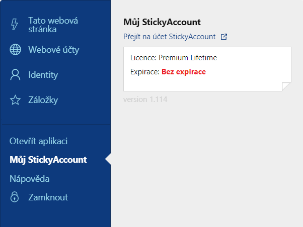The image size is (303, 227).
Task: Open the Tato webová stránka menu item
Action: click(53, 25)
